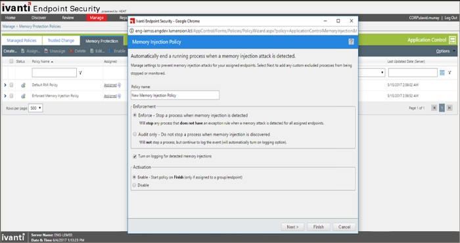The image size is (460, 243).
Task: Open the Manage menu
Action: (97, 18)
